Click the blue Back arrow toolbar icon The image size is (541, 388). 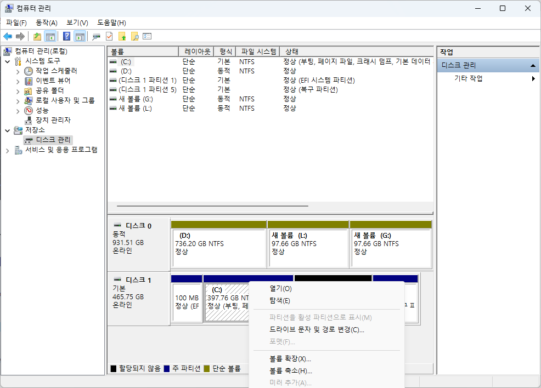8,36
